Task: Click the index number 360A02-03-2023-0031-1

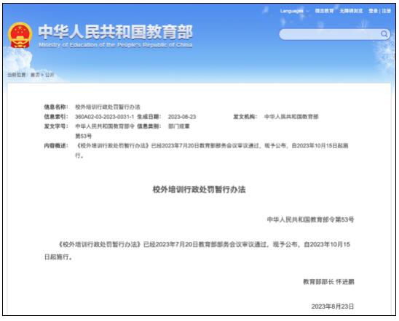Action: (x=104, y=117)
